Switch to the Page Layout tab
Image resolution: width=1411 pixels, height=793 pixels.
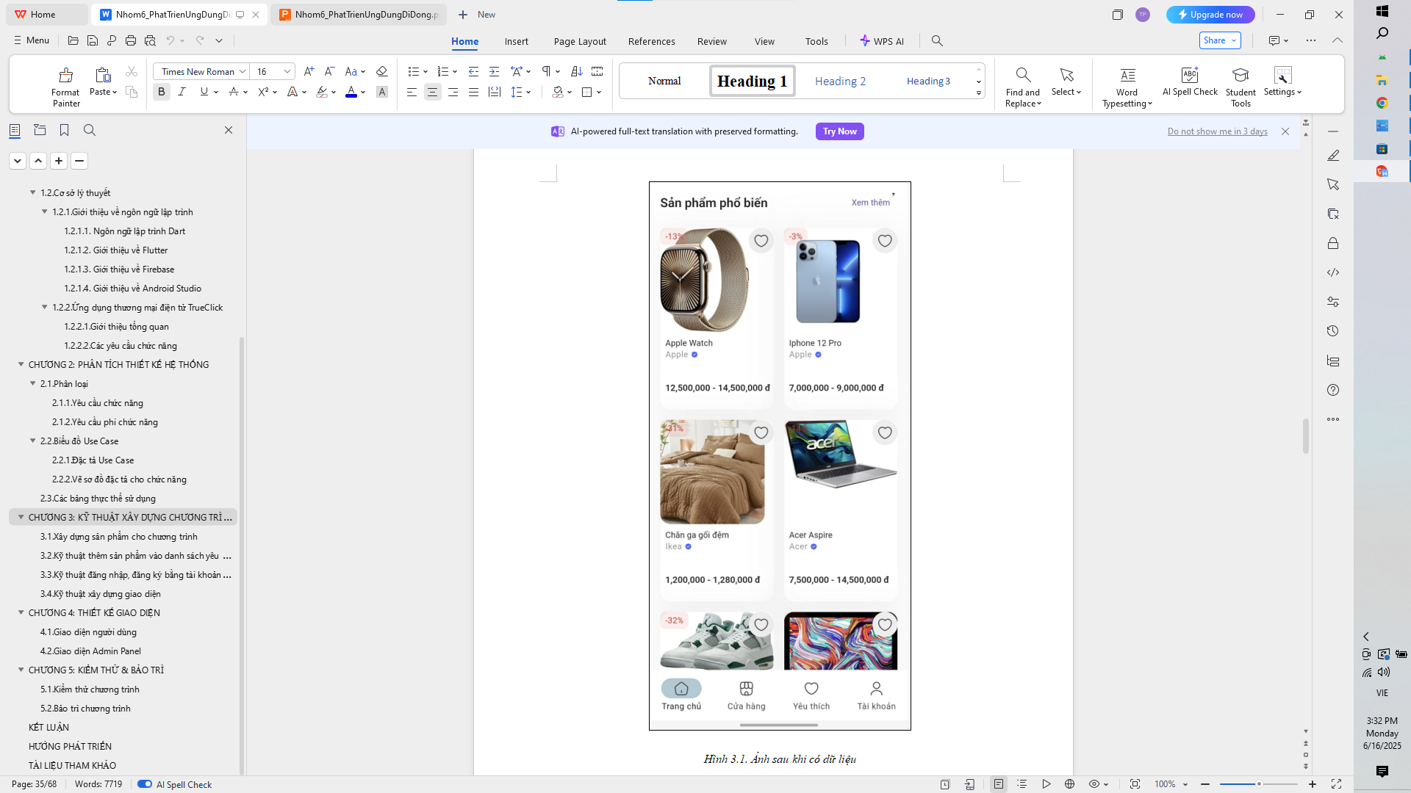pos(580,41)
